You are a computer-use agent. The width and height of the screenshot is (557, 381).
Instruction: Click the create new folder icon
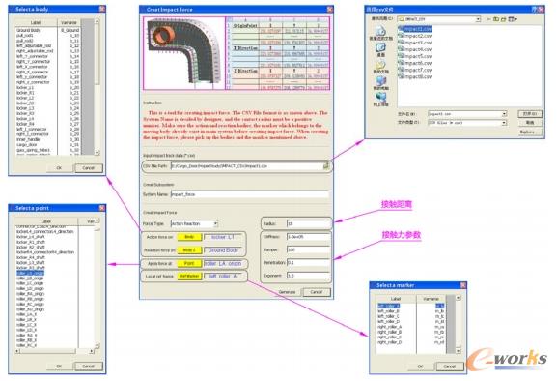click(503, 18)
